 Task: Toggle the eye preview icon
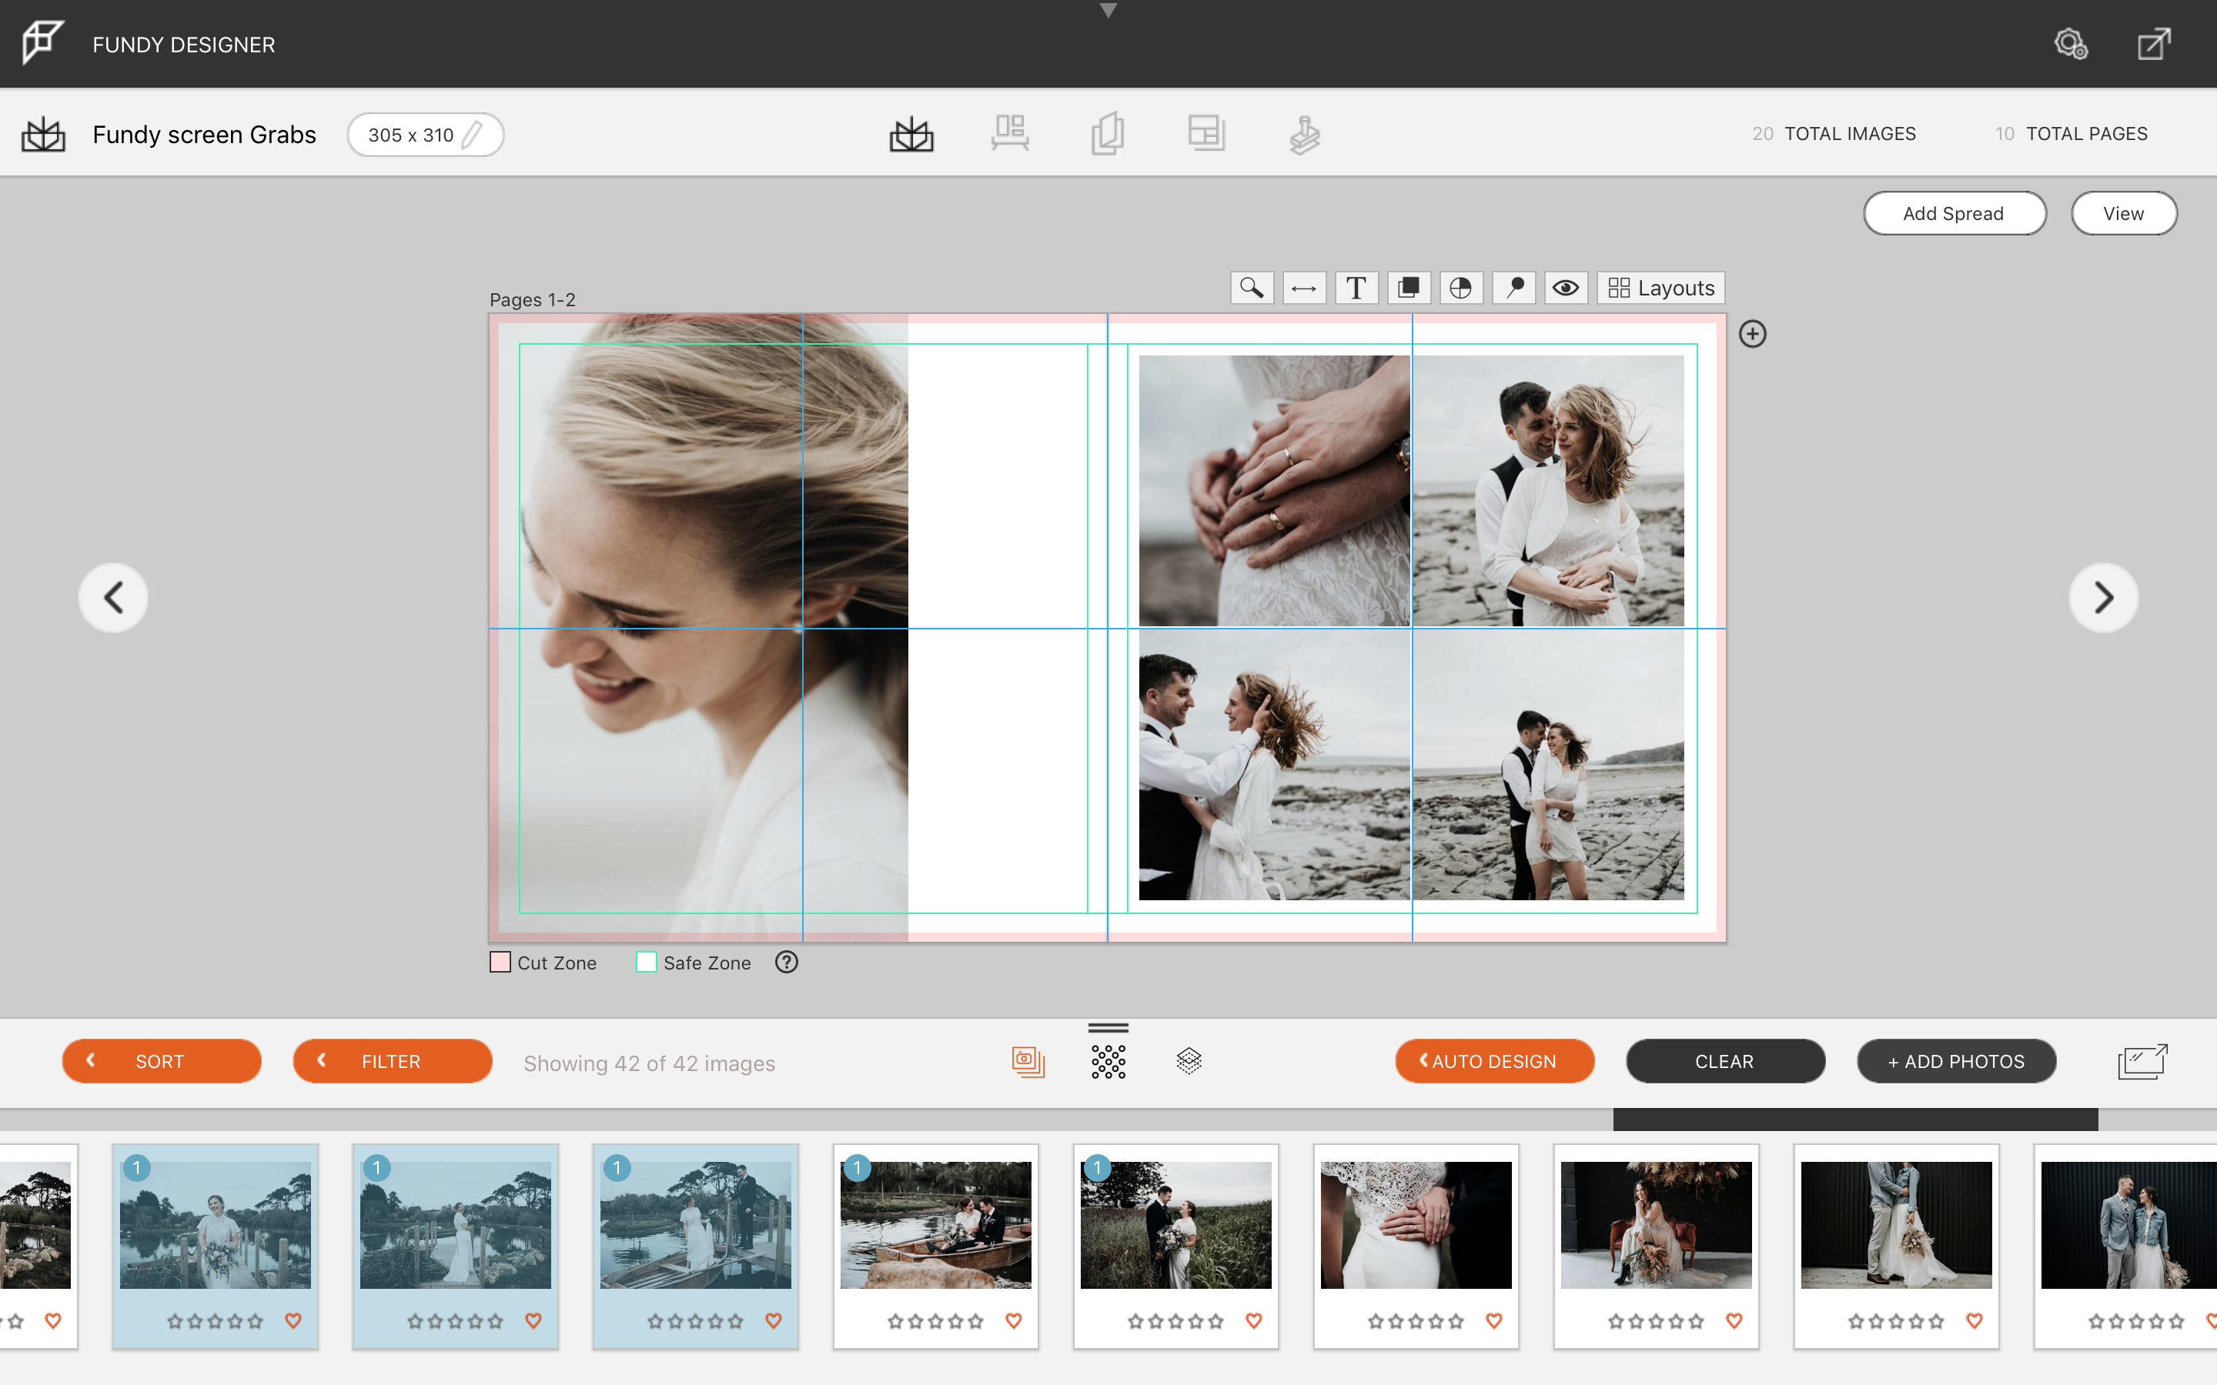pyautogui.click(x=1566, y=288)
